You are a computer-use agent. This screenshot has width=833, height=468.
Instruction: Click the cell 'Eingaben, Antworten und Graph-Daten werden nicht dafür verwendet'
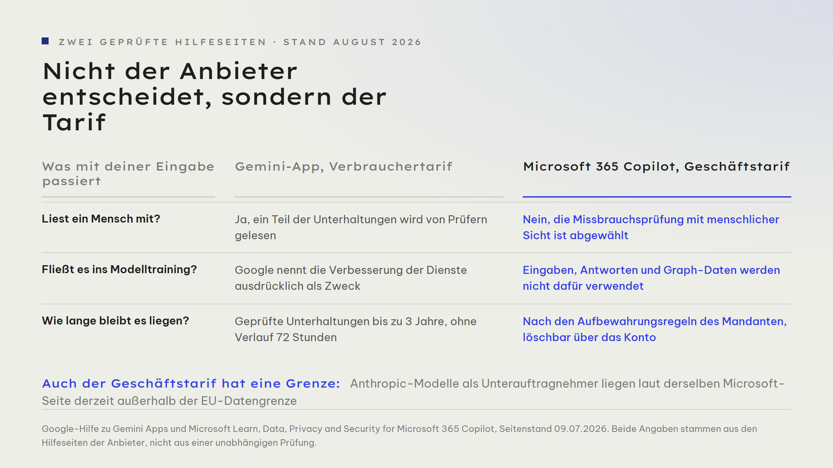coord(651,278)
